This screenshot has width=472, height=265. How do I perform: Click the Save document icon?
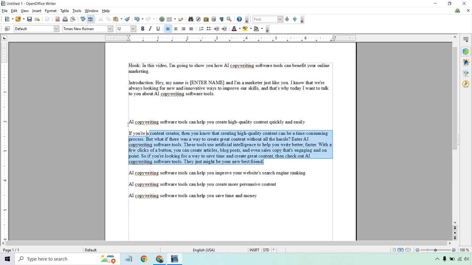[29, 19]
